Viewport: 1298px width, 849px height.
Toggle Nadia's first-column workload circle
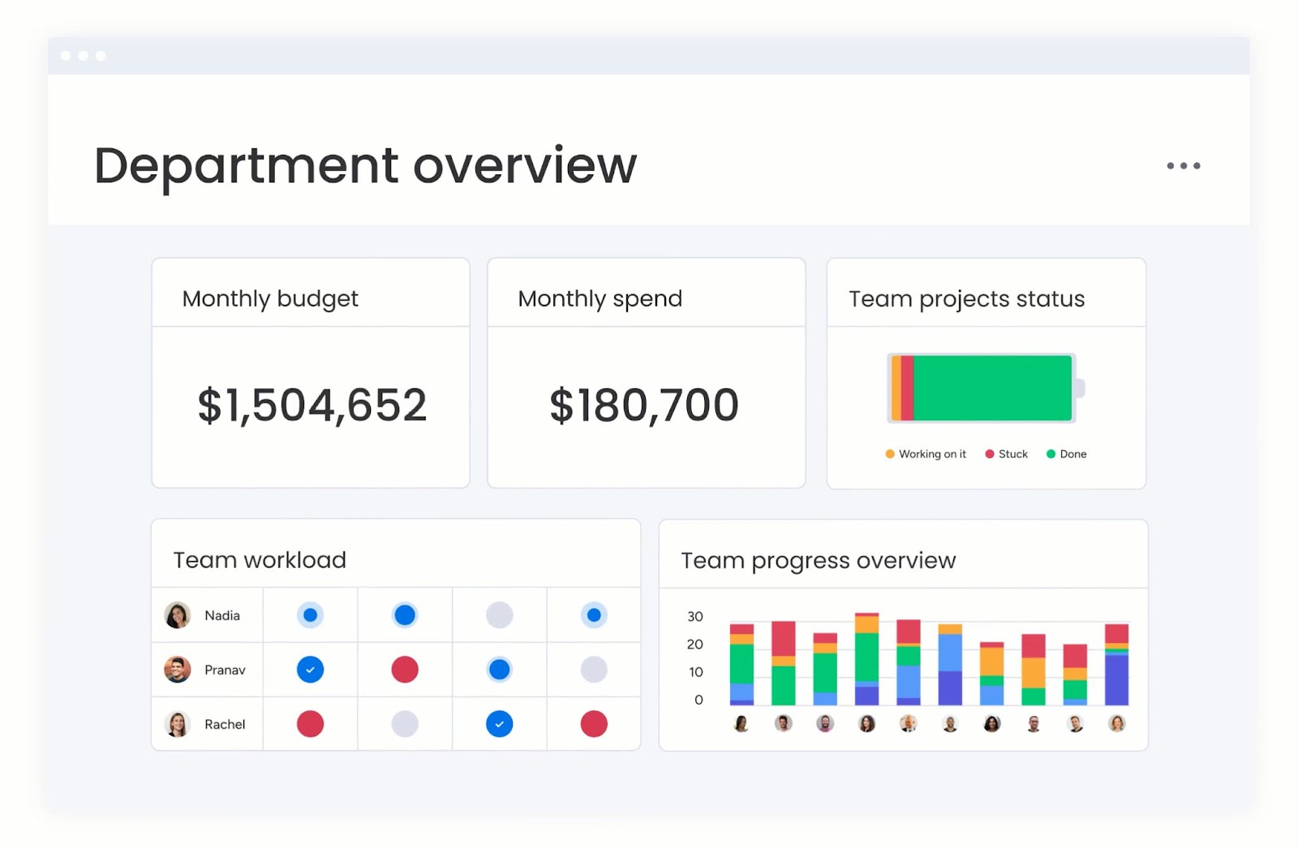[310, 615]
